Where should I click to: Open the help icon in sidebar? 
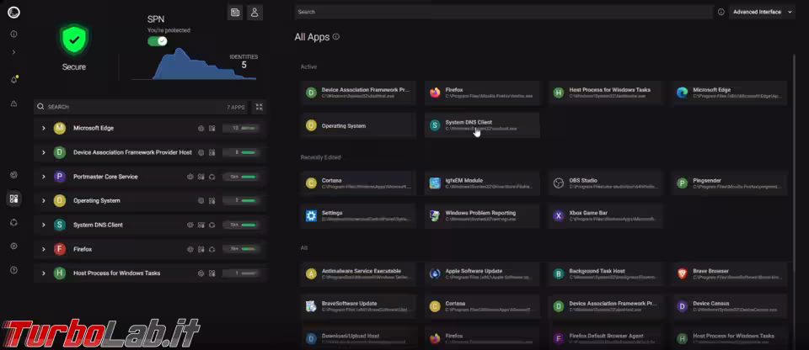13,270
